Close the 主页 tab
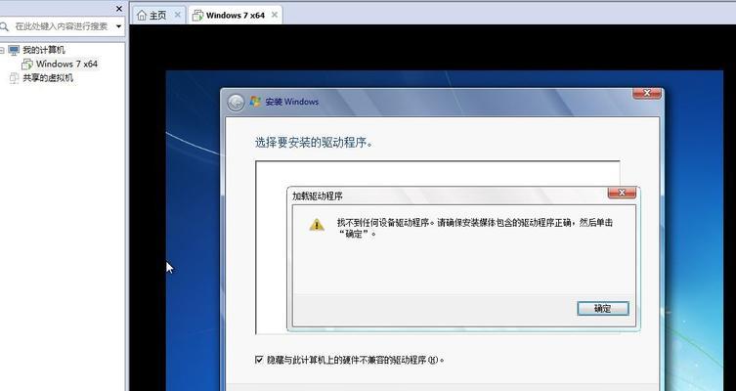Image resolution: width=736 pixels, height=391 pixels. coord(178,15)
